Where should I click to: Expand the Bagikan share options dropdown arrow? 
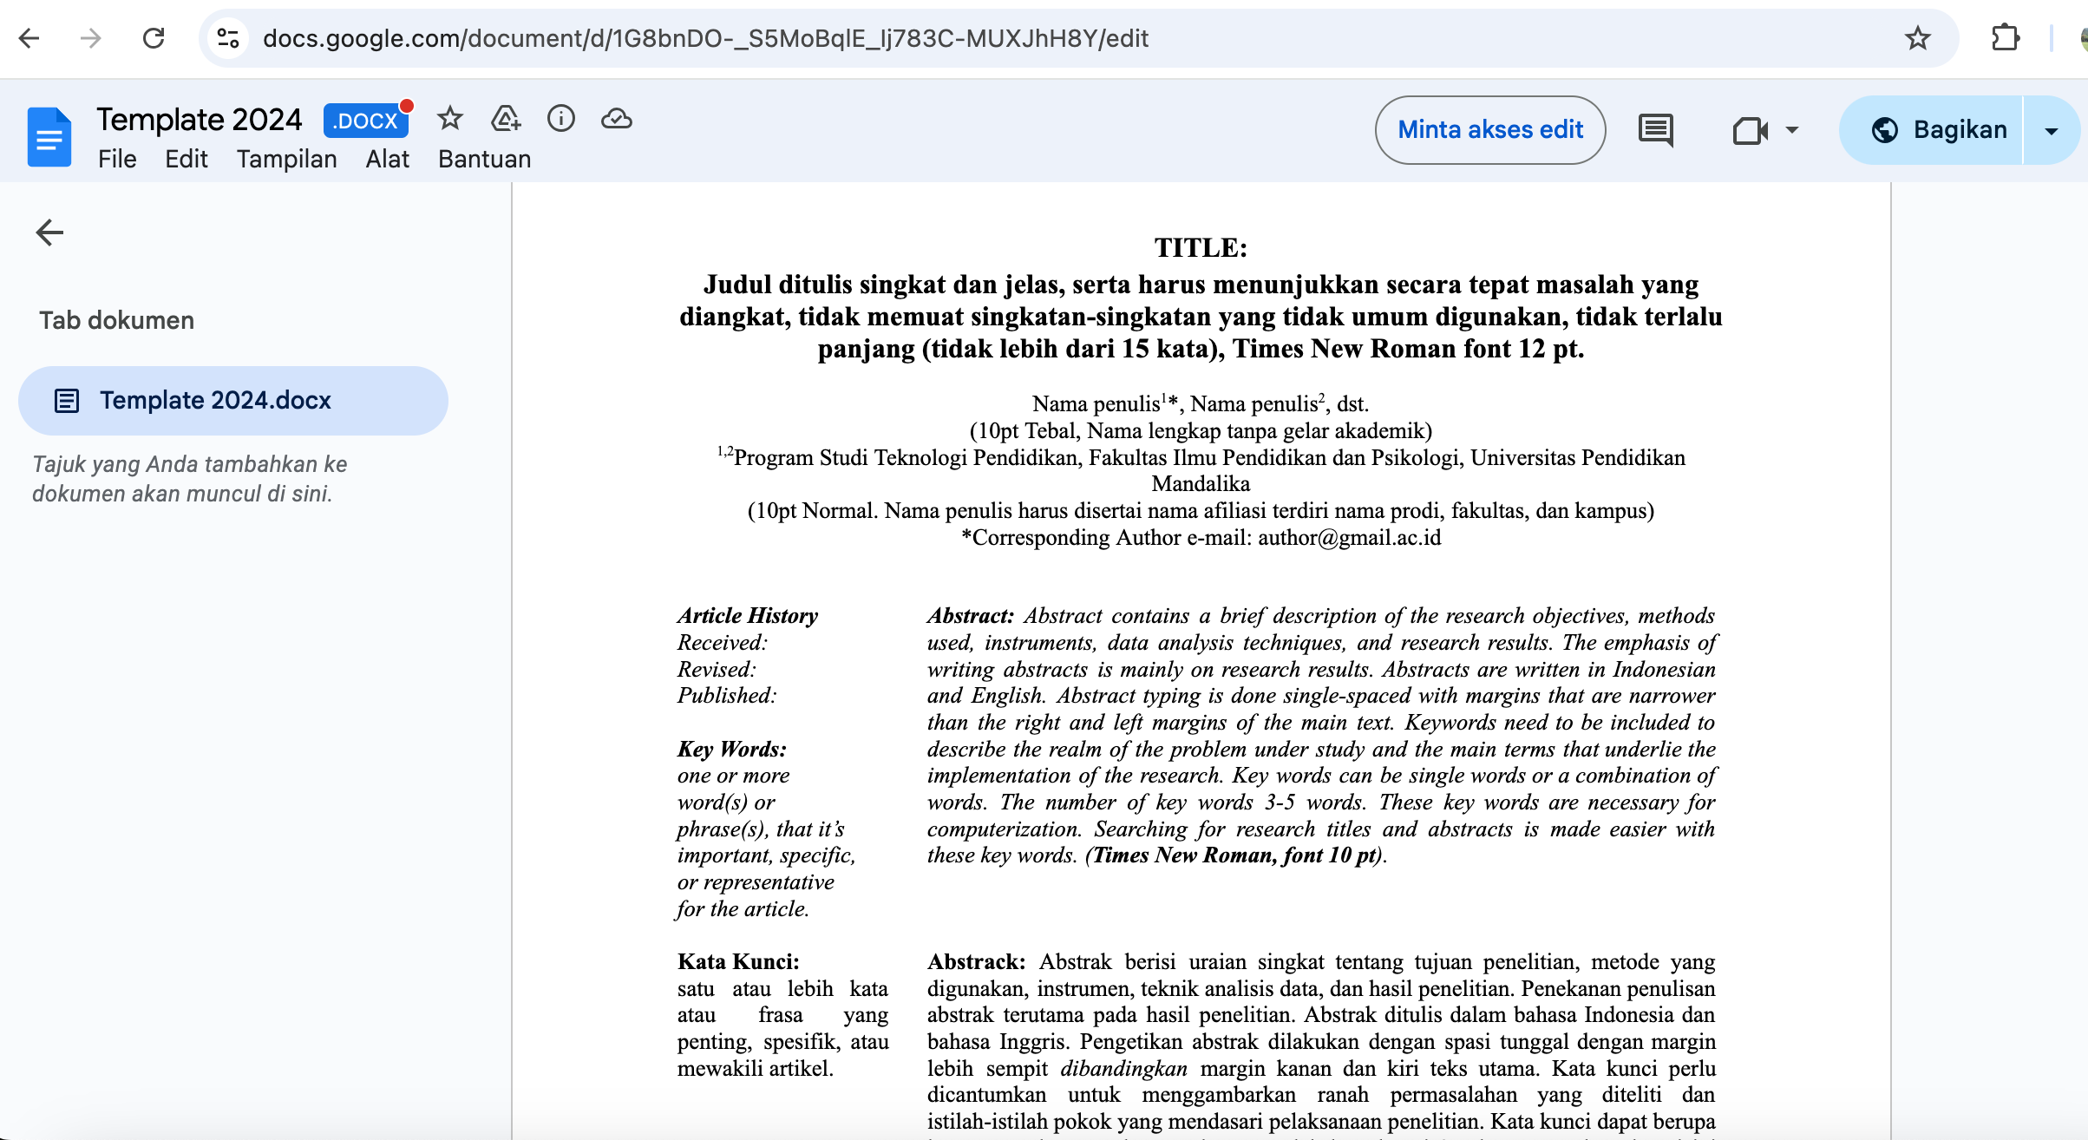point(2051,130)
